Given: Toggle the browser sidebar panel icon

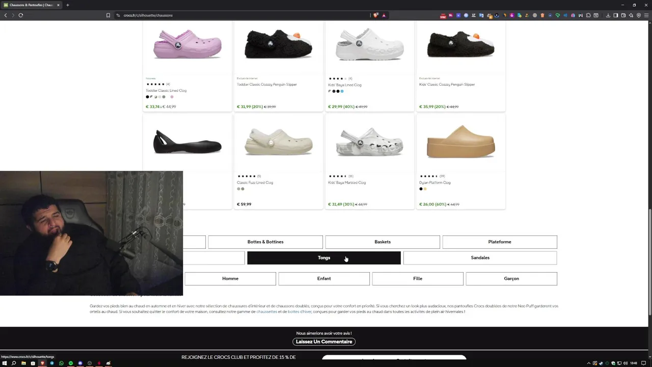Looking at the screenshot, I should [x=616, y=15].
